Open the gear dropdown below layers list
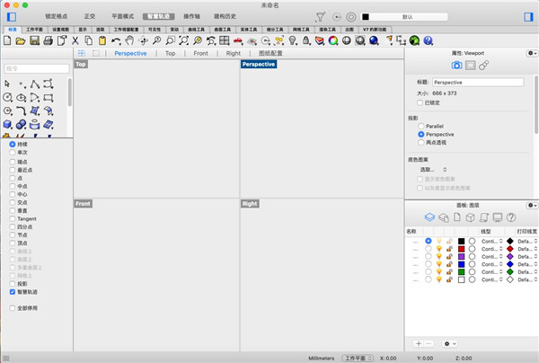Viewport: 539px width, 363px height. (x=450, y=343)
